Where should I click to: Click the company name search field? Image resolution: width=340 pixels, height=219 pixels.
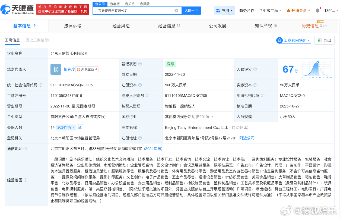pos(133,11)
